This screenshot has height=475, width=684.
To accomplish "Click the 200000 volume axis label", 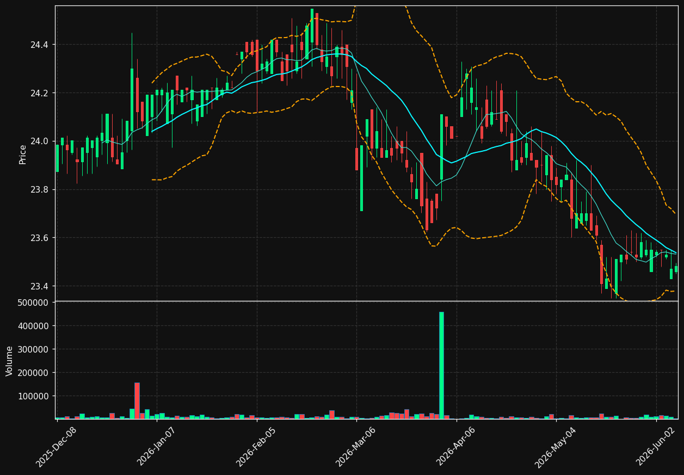I will (34, 373).
